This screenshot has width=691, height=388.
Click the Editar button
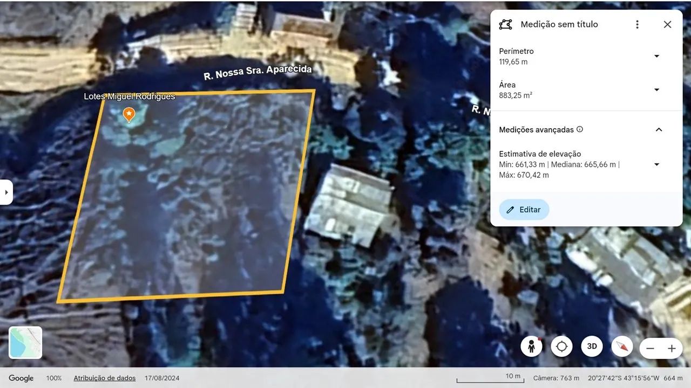coord(524,210)
